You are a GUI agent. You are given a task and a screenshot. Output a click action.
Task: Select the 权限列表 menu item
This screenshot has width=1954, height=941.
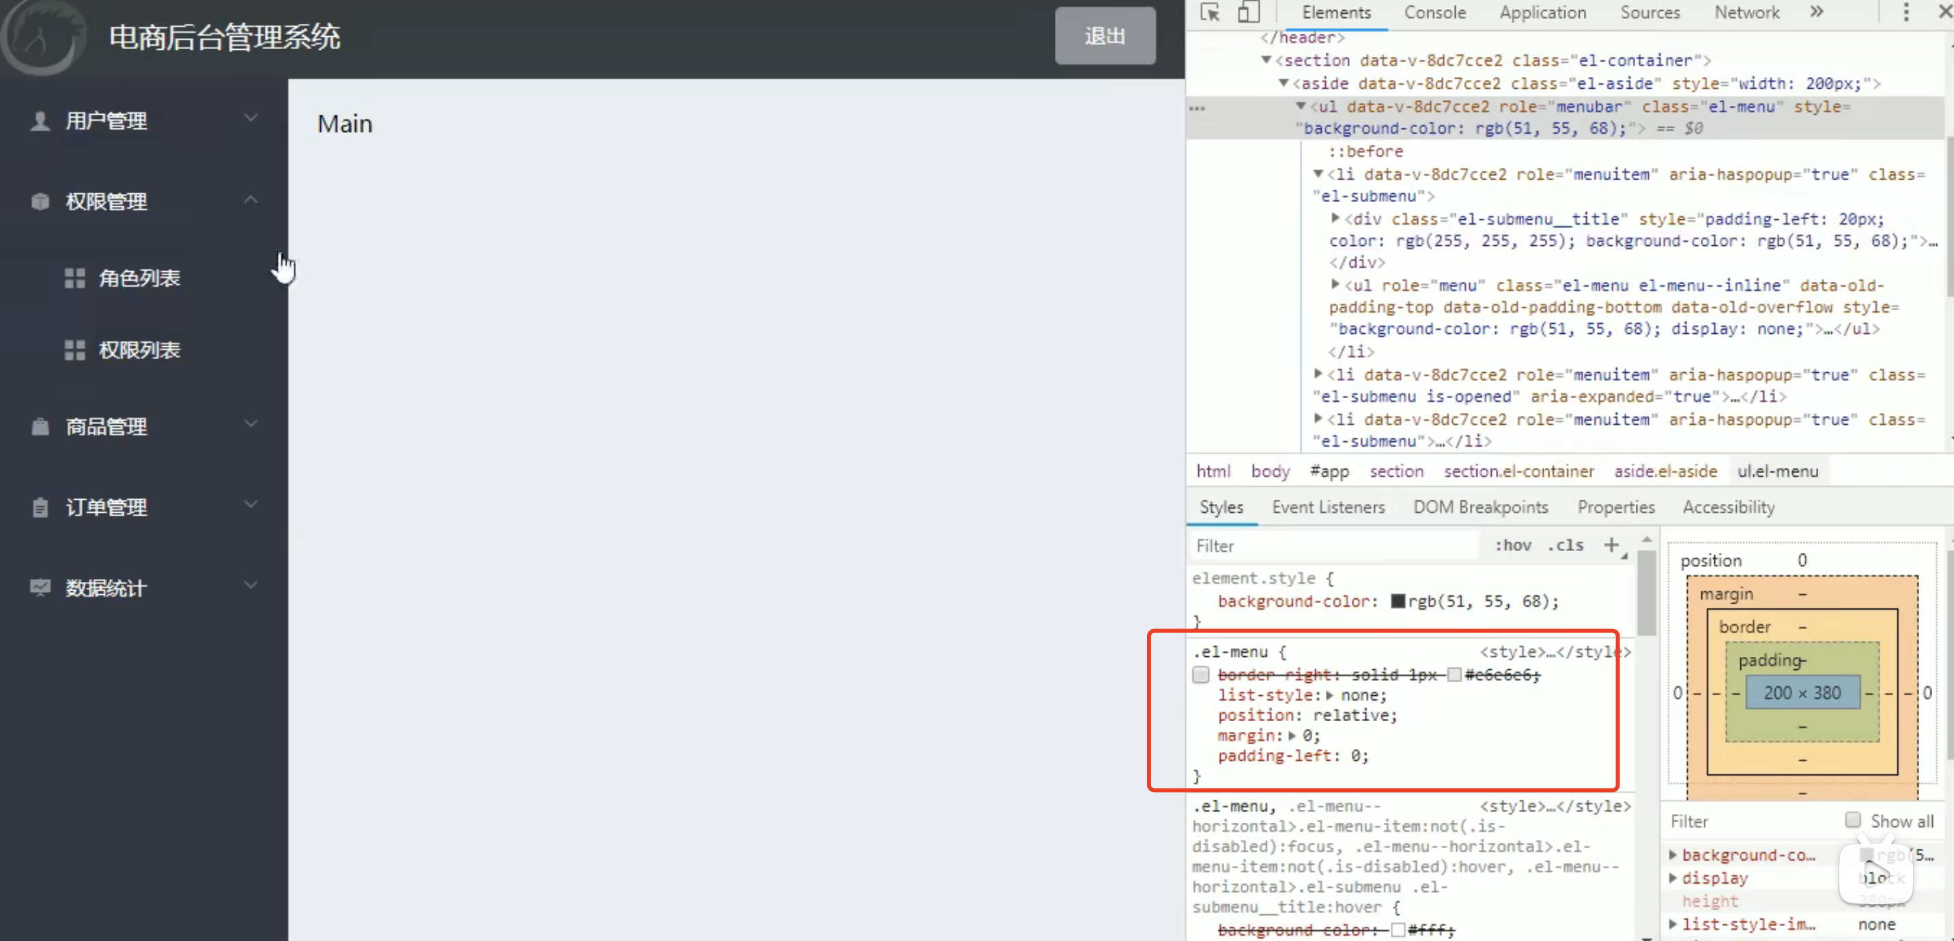(144, 350)
